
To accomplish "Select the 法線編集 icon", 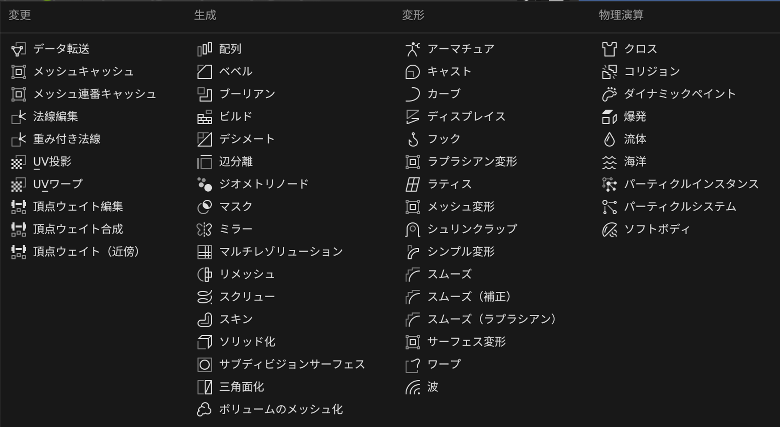I will point(18,117).
